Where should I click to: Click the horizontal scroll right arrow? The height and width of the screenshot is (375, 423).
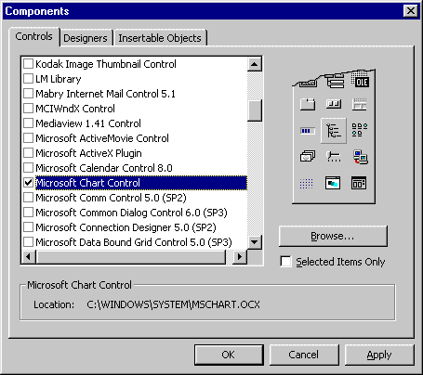tap(240, 256)
